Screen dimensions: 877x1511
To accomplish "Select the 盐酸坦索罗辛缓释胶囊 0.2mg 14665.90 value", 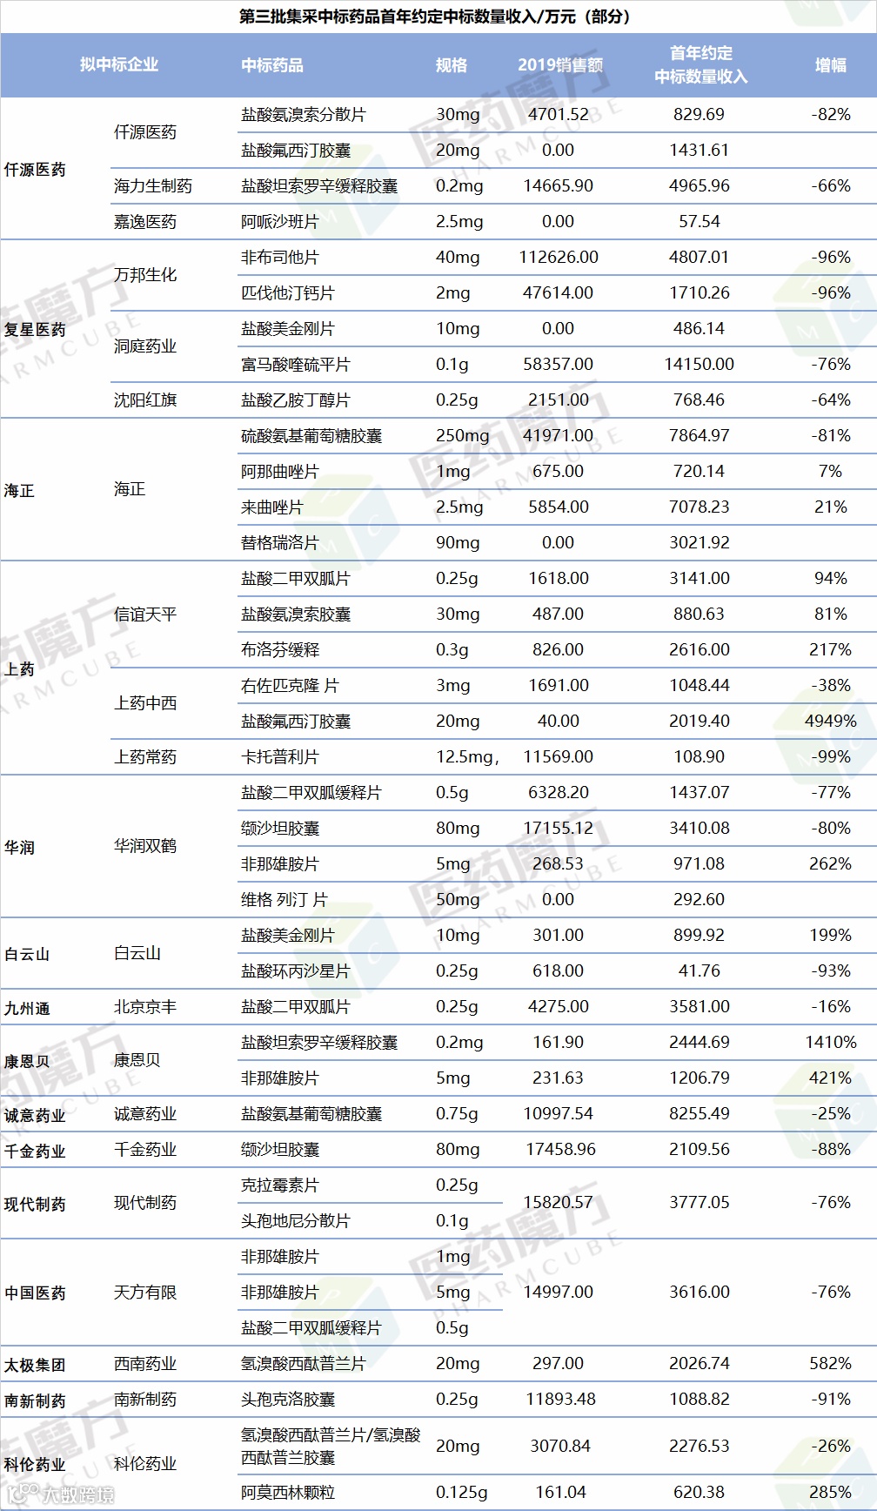I will [559, 185].
